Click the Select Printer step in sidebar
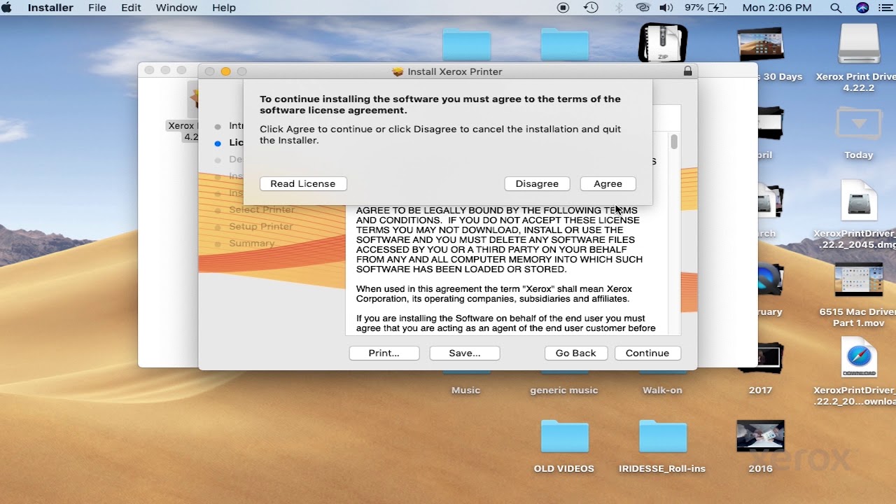This screenshot has height=504, width=896. [x=262, y=209]
